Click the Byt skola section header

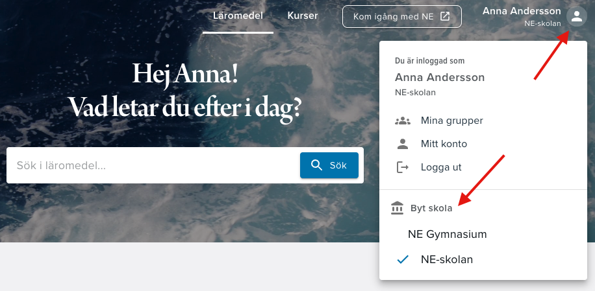point(431,208)
